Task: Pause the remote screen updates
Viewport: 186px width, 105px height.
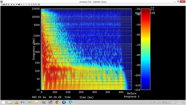Action: point(11,4)
